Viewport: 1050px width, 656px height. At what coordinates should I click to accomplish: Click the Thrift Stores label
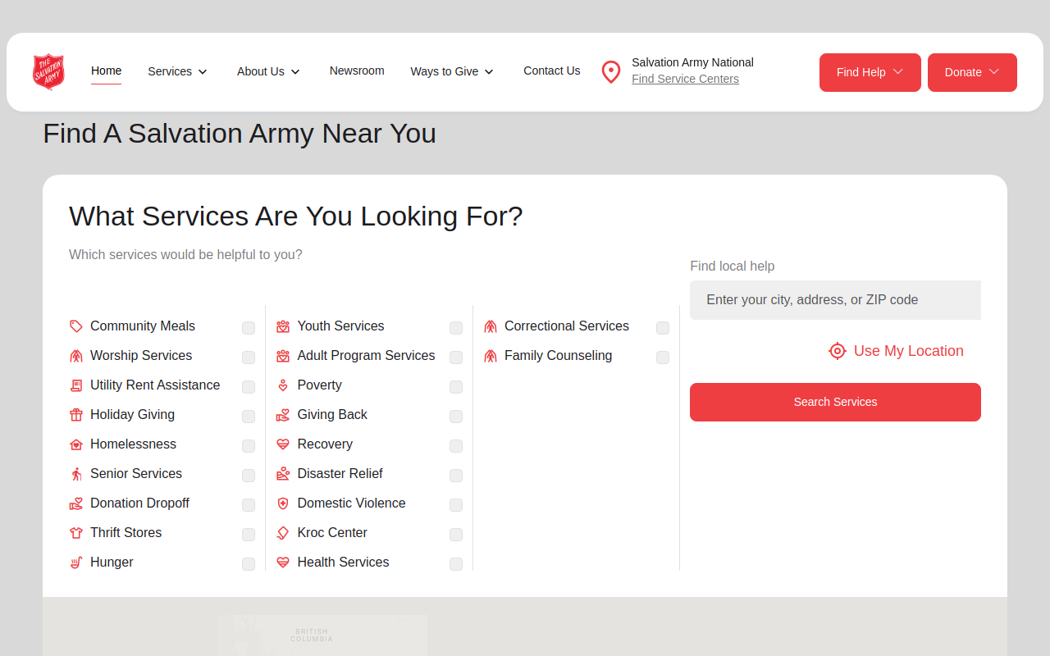pyautogui.click(x=126, y=532)
